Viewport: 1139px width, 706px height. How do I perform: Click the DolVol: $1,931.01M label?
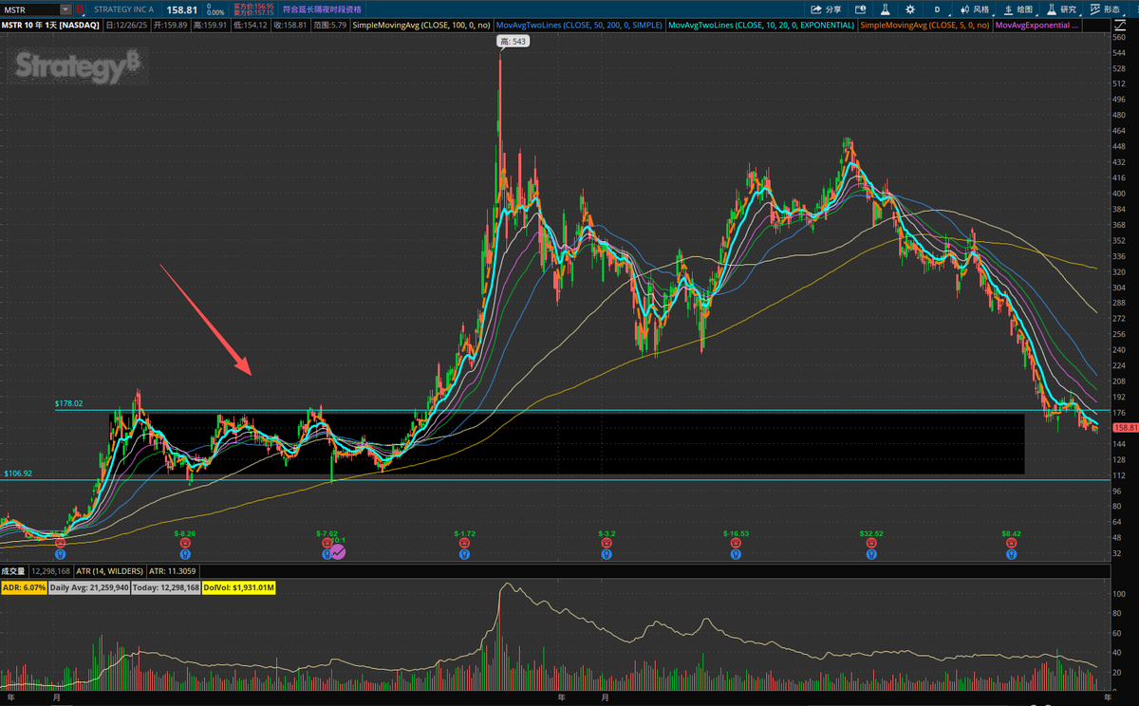click(238, 588)
